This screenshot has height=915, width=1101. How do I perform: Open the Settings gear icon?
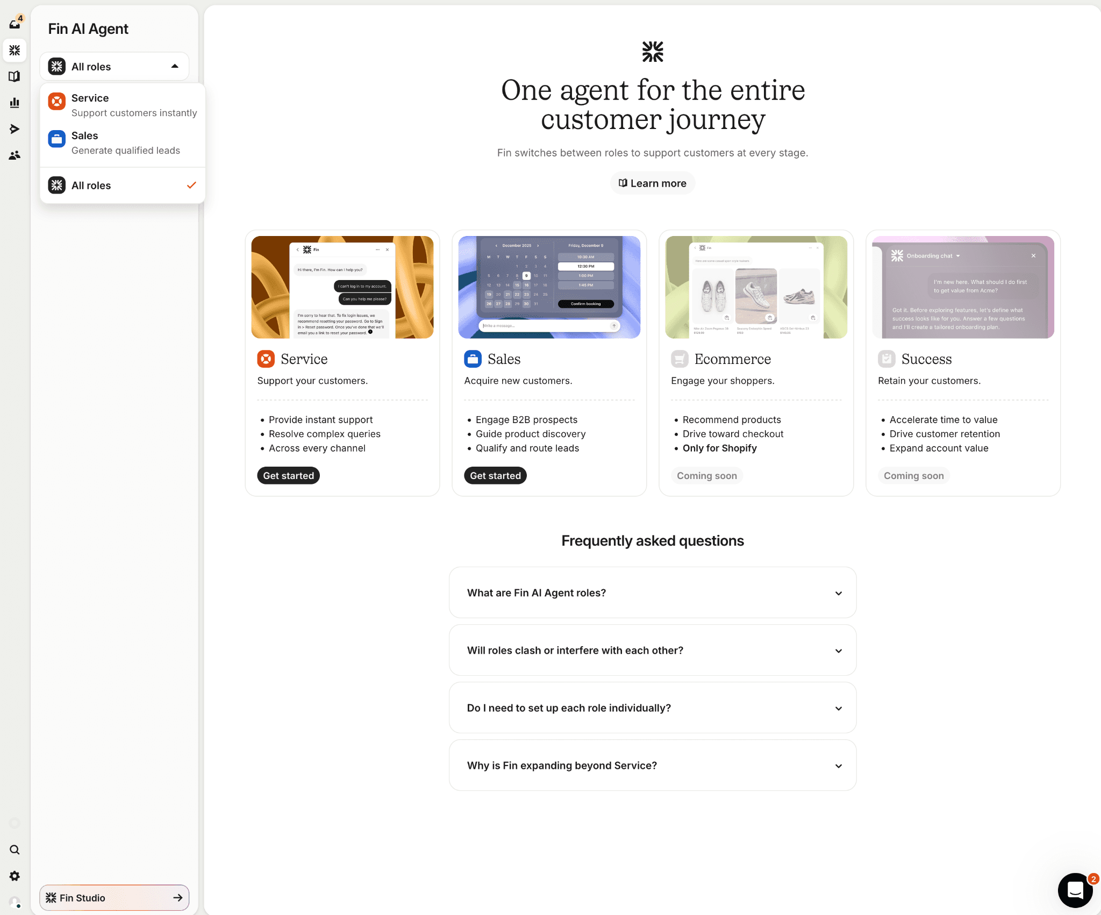[15, 876]
